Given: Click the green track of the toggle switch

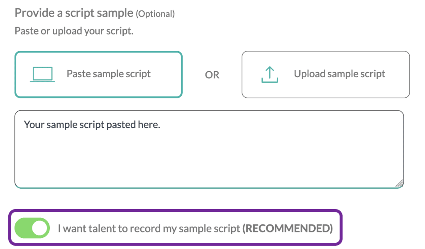Looking at the screenshot, I should (x=23, y=228).
